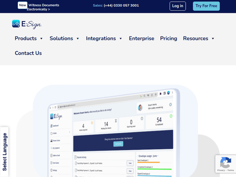The width and height of the screenshot is (236, 177).
Task: Open the Integrations dropdown arrow
Action: (x=121, y=39)
